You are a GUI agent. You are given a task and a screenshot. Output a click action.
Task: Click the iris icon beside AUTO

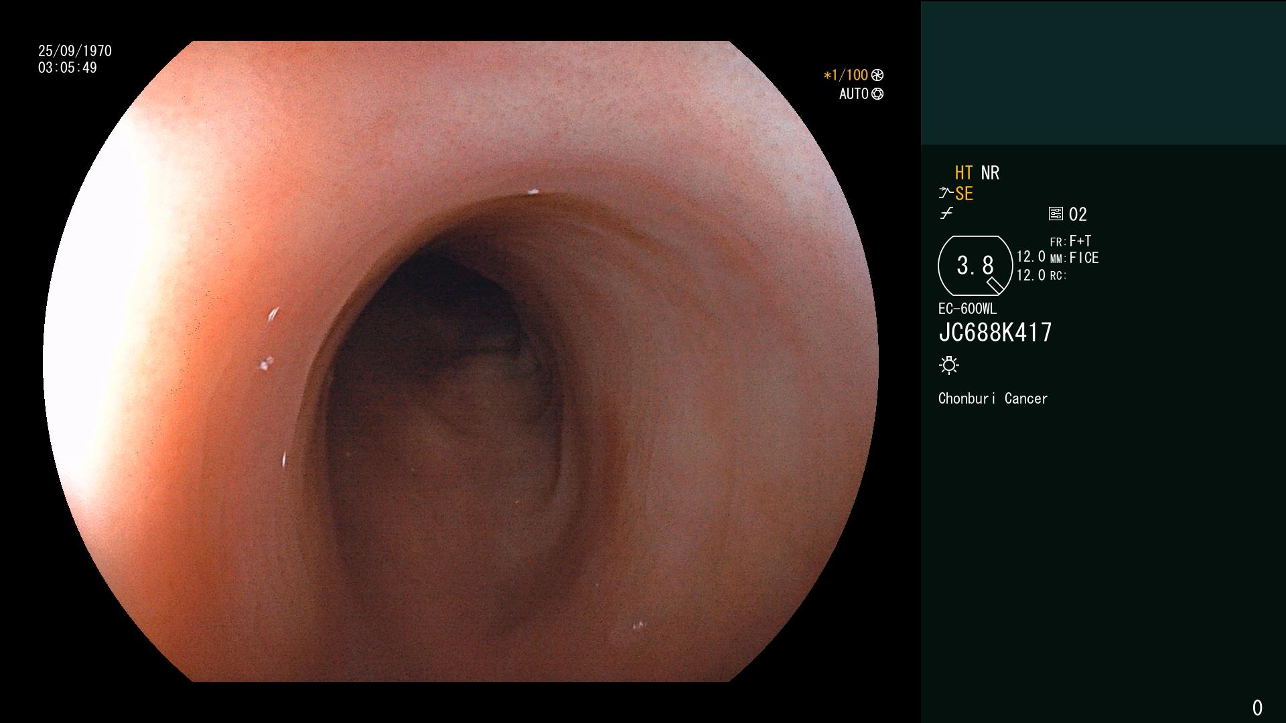pyautogui.click(x=877, y=94)
